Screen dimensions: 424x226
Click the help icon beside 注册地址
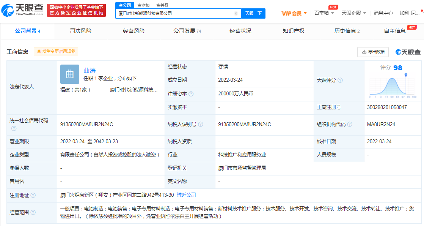[x=33, y=195]
